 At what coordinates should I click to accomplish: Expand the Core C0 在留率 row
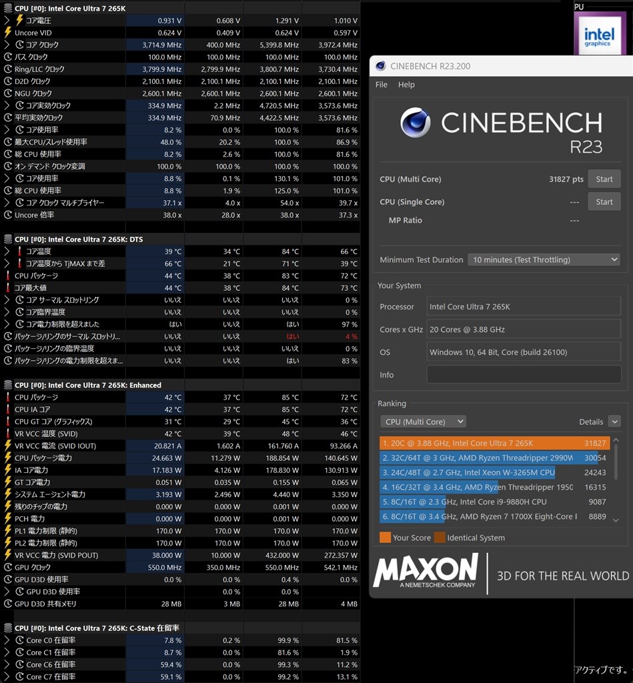(x=7, y=640)
